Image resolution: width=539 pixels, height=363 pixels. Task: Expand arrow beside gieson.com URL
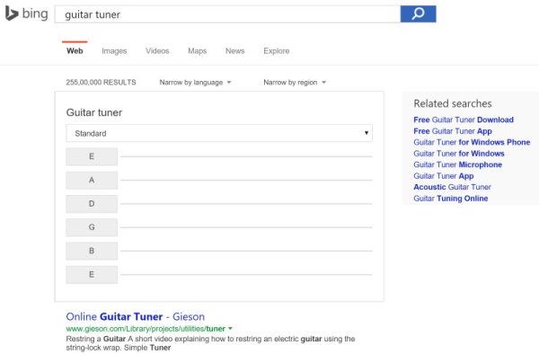230,329
